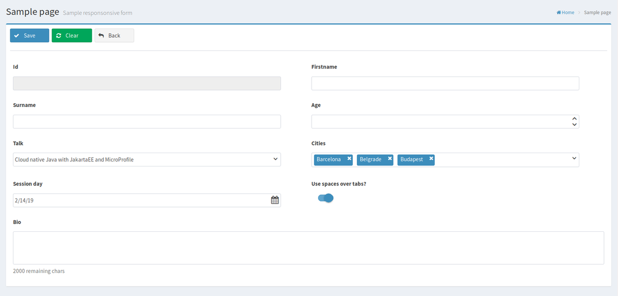The height and width of the screenshot is (296, 618).
Task: Click the 'Sample page' heading
Action: 33,12
